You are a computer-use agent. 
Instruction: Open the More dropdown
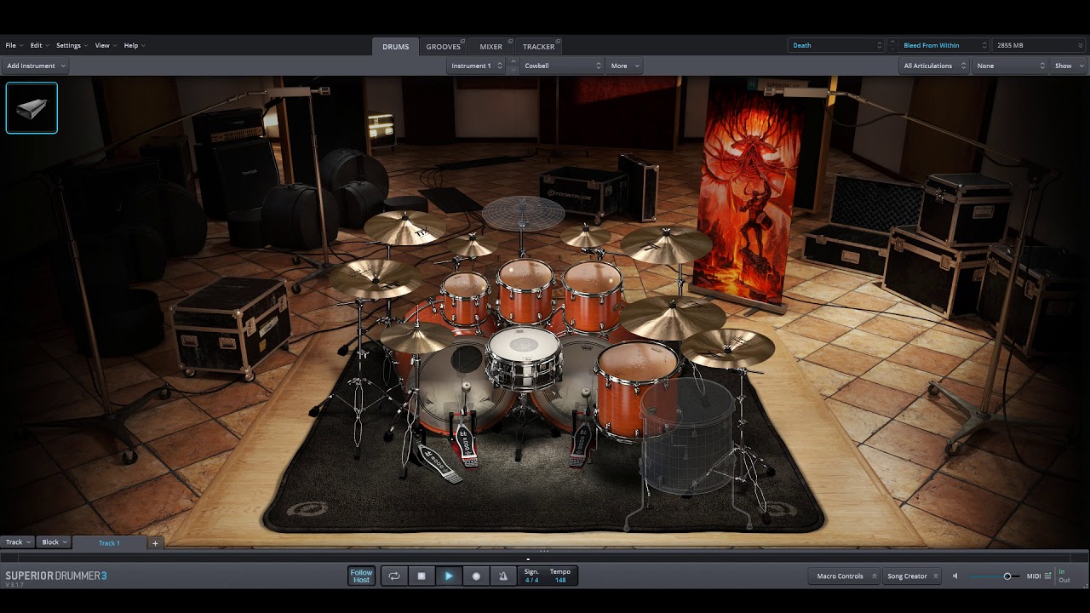coord(625,66)
